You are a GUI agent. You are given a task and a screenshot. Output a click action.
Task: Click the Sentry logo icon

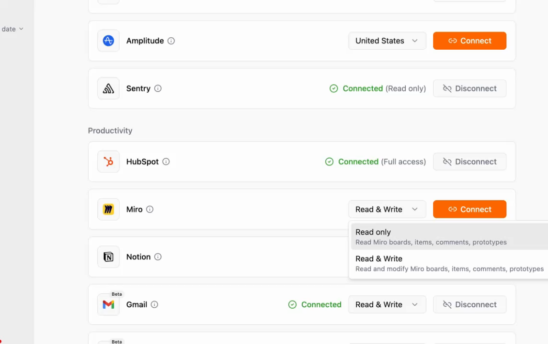tap(108, 88)
